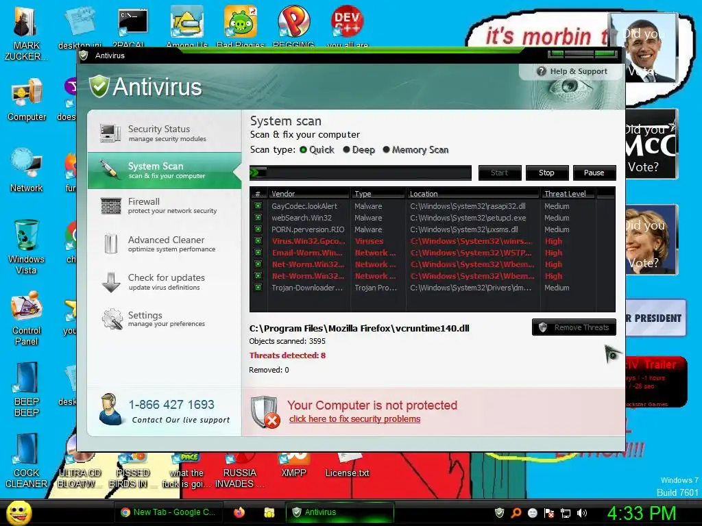Sort threats by Location column
This screenshot has width=702, height=526.
point(473,194)
